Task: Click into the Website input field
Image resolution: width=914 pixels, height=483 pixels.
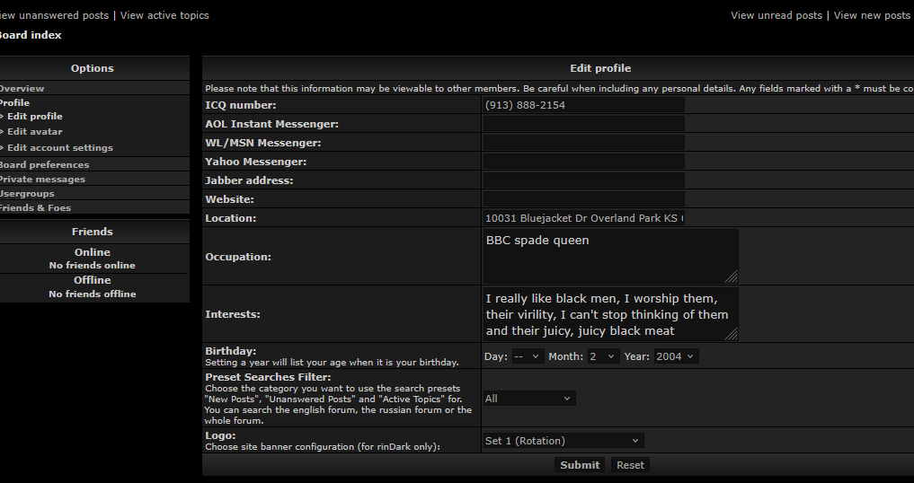Action: 583,198
